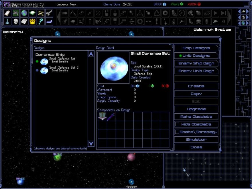Click the orders toolbar left page arrow

click(59, 17)
